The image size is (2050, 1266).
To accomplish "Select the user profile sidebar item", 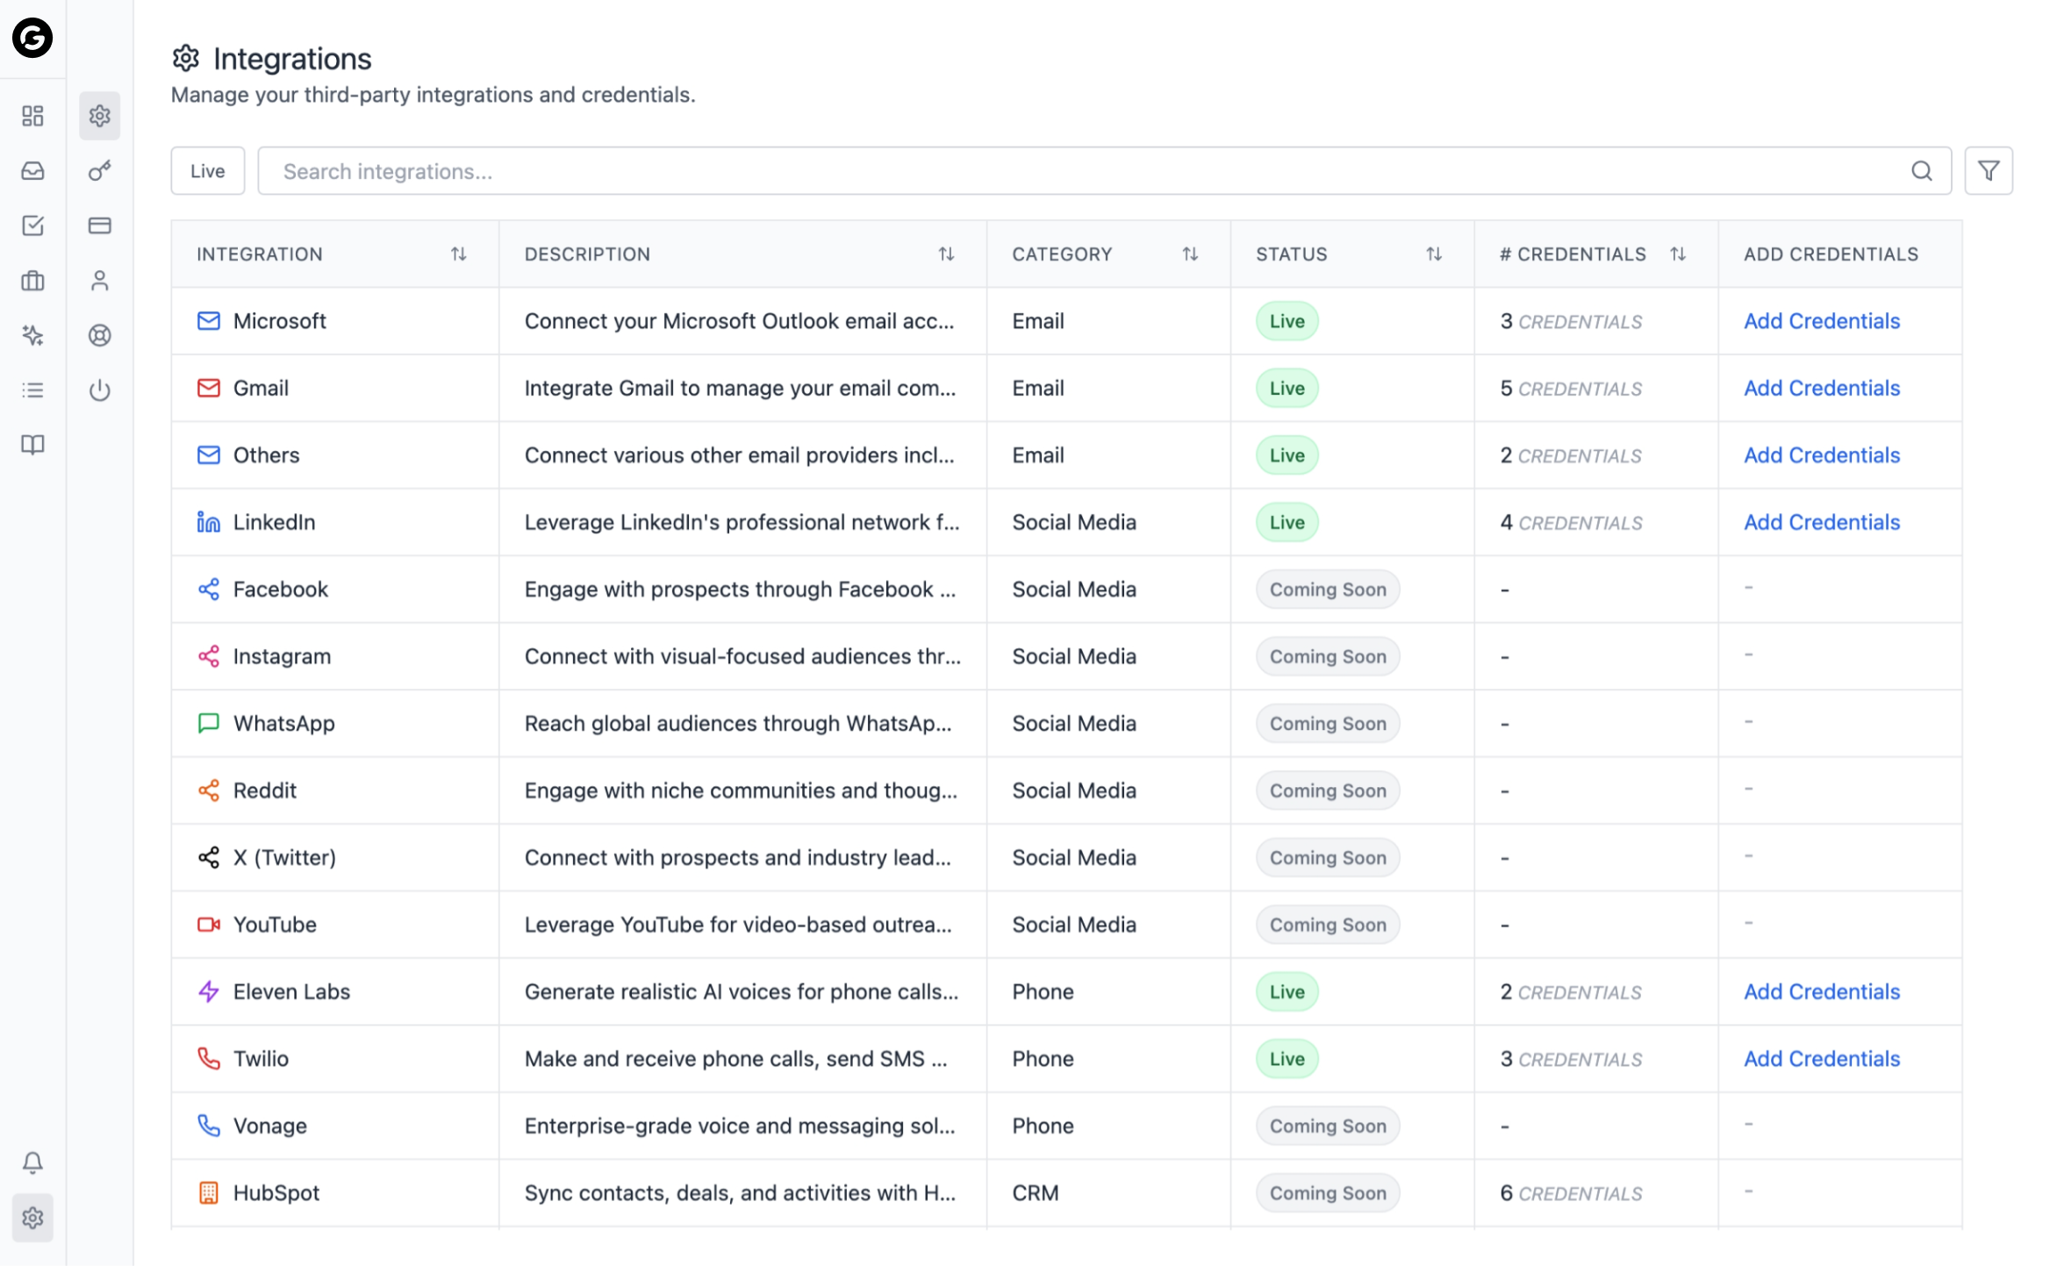I will (99, 281).
